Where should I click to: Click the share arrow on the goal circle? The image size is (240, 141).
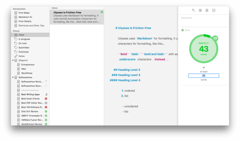click(x=215, y=38)
